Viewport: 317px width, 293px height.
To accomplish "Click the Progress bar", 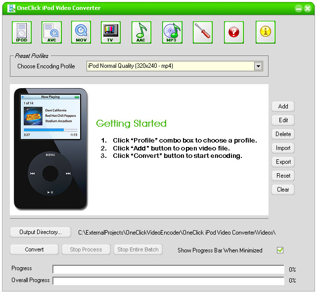I will pos(169,269).
